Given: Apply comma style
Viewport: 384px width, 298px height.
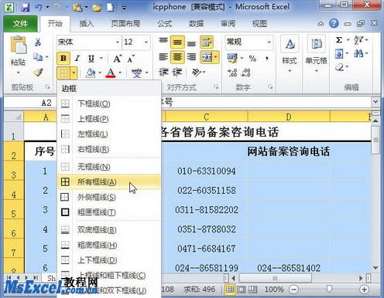Looking at the screenshot, I should (x=267, y=59).
